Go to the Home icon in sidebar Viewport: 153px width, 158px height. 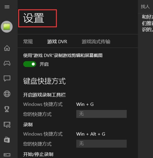click(x=7, y=48)
